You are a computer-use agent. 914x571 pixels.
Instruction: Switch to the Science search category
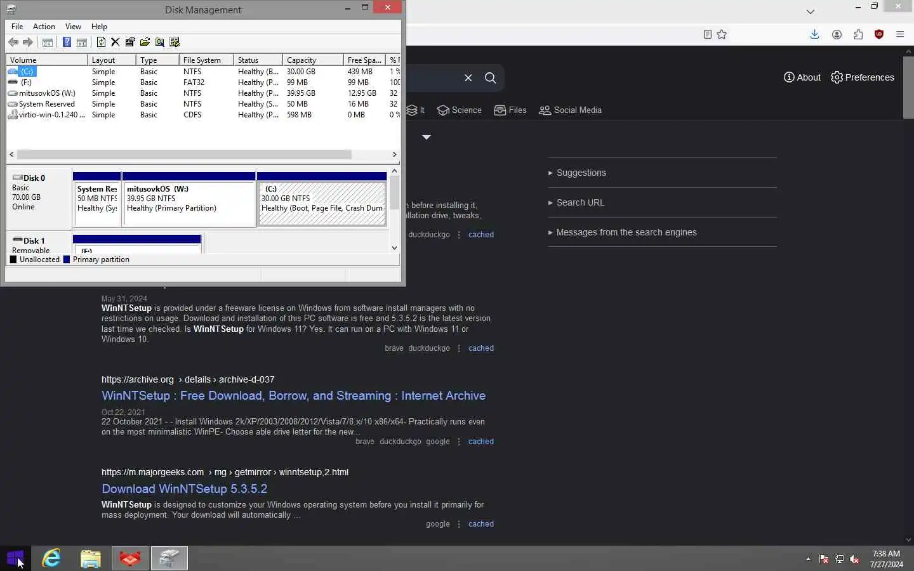[x=460, y=110]
